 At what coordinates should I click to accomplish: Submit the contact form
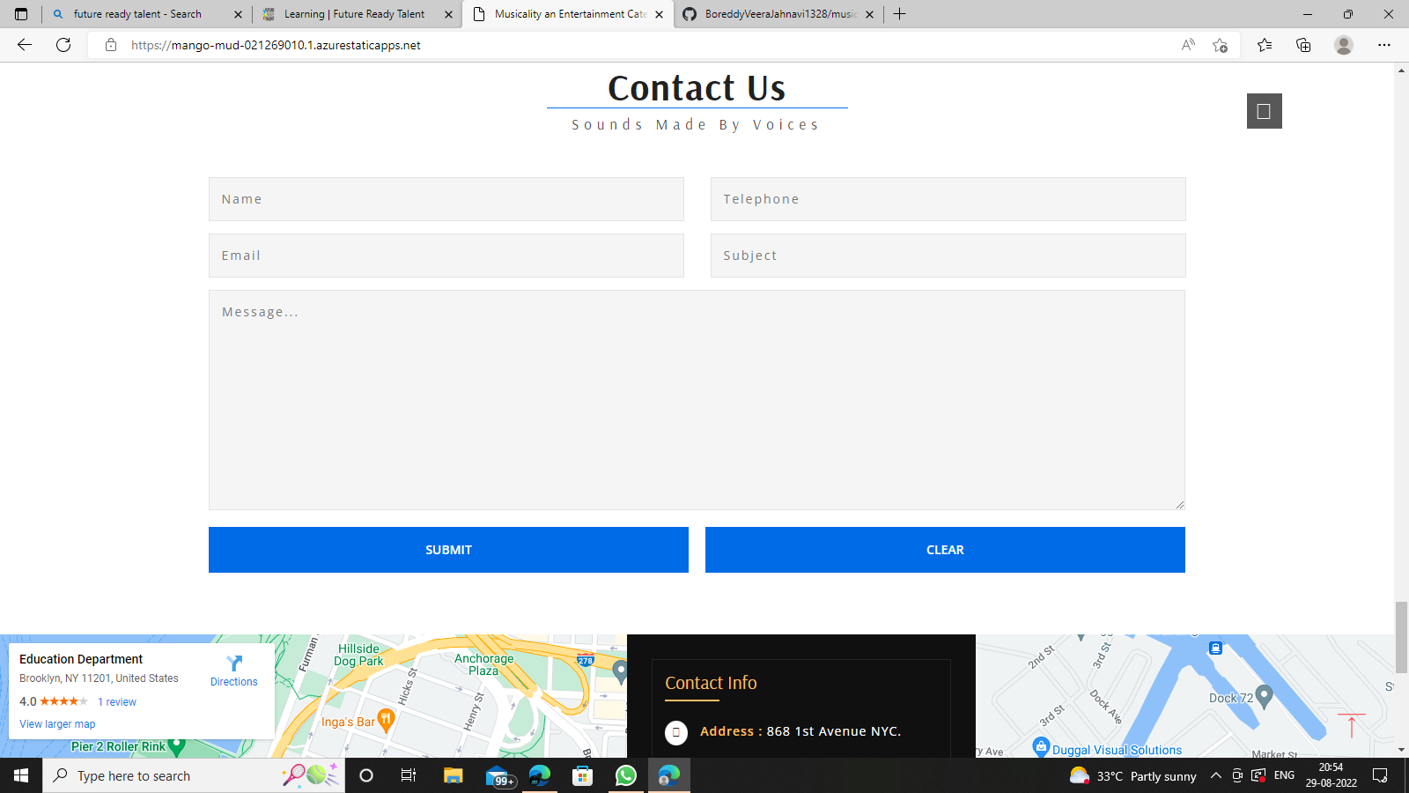(448, 549)
